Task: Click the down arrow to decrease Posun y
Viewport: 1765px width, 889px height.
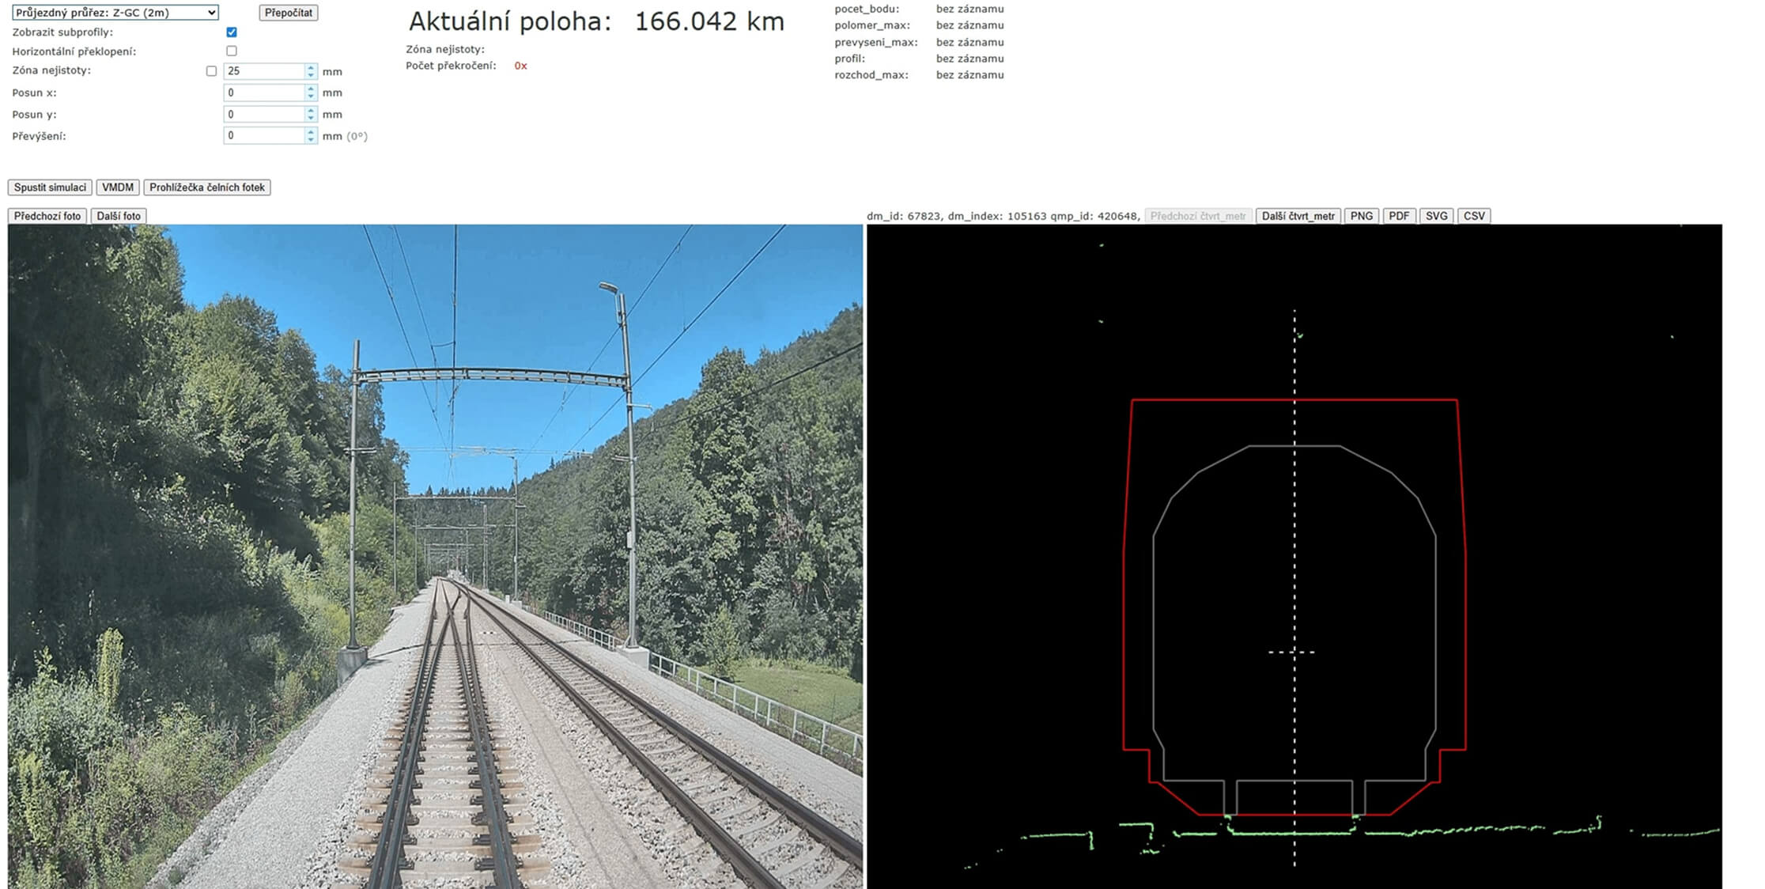Action: [311, 118]
